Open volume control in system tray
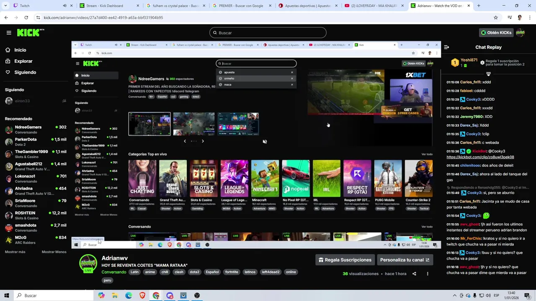The height and width of the screenshot is (301, 536). [x=488, y=296]
